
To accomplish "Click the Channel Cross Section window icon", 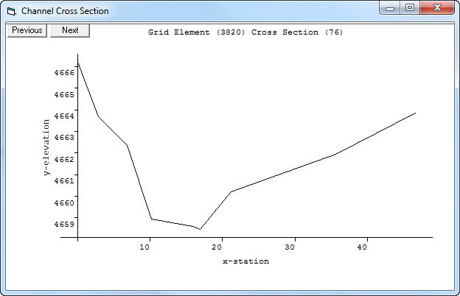I will coord(11,11).
